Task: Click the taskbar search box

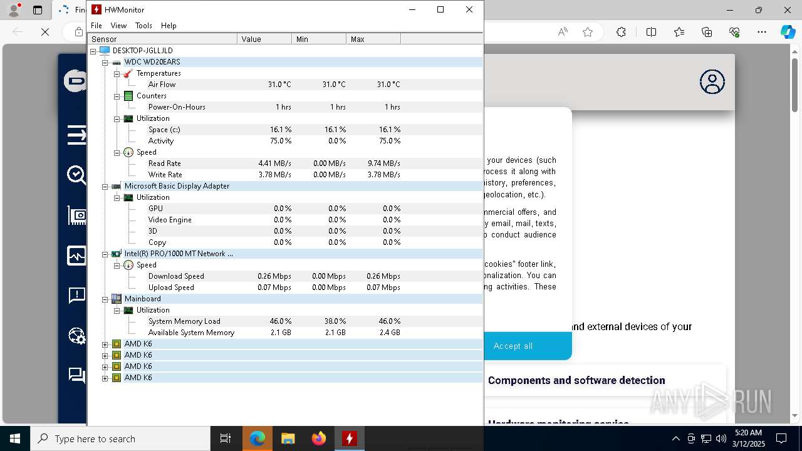Action: [x=120, y=438]
